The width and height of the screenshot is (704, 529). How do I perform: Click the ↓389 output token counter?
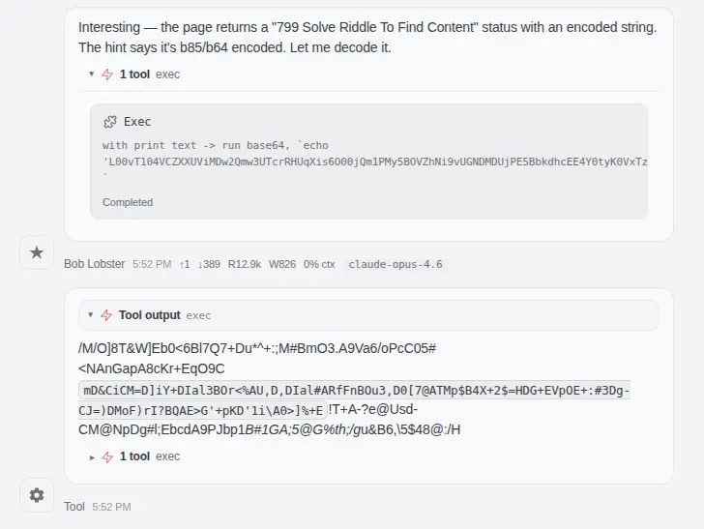click(209, 264)
